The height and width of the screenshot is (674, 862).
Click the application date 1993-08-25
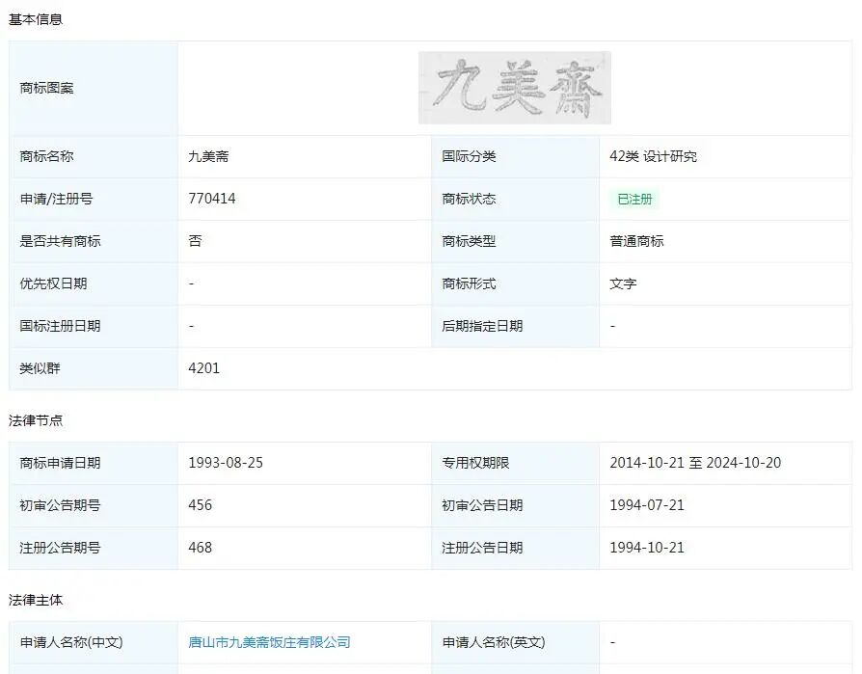coord(226,463)
